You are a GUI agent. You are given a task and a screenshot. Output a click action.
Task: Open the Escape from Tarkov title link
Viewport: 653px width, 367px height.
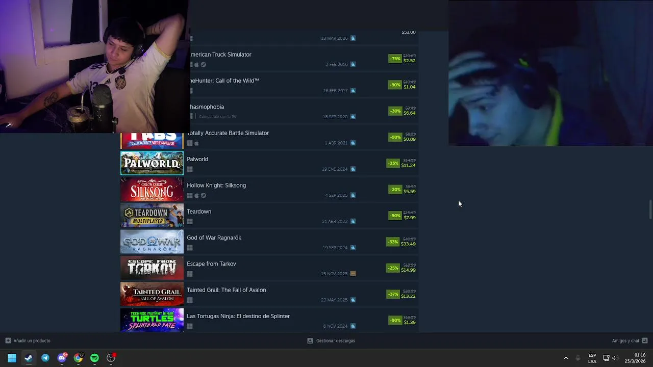pos(211,264)
